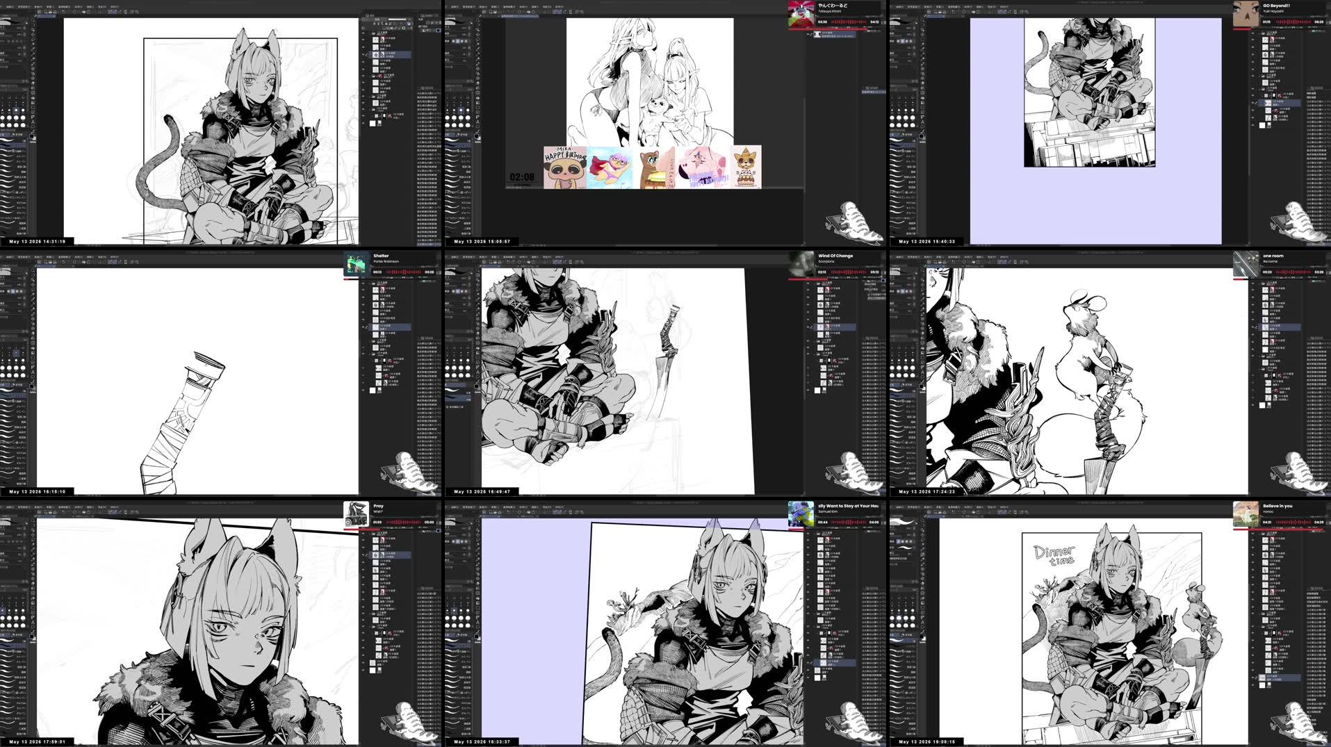Image resolution: width=1331 pixels, height=747 pixels.
Task: Select the Text tool in the 16:49:47 frame
Action: coord(477,372)
